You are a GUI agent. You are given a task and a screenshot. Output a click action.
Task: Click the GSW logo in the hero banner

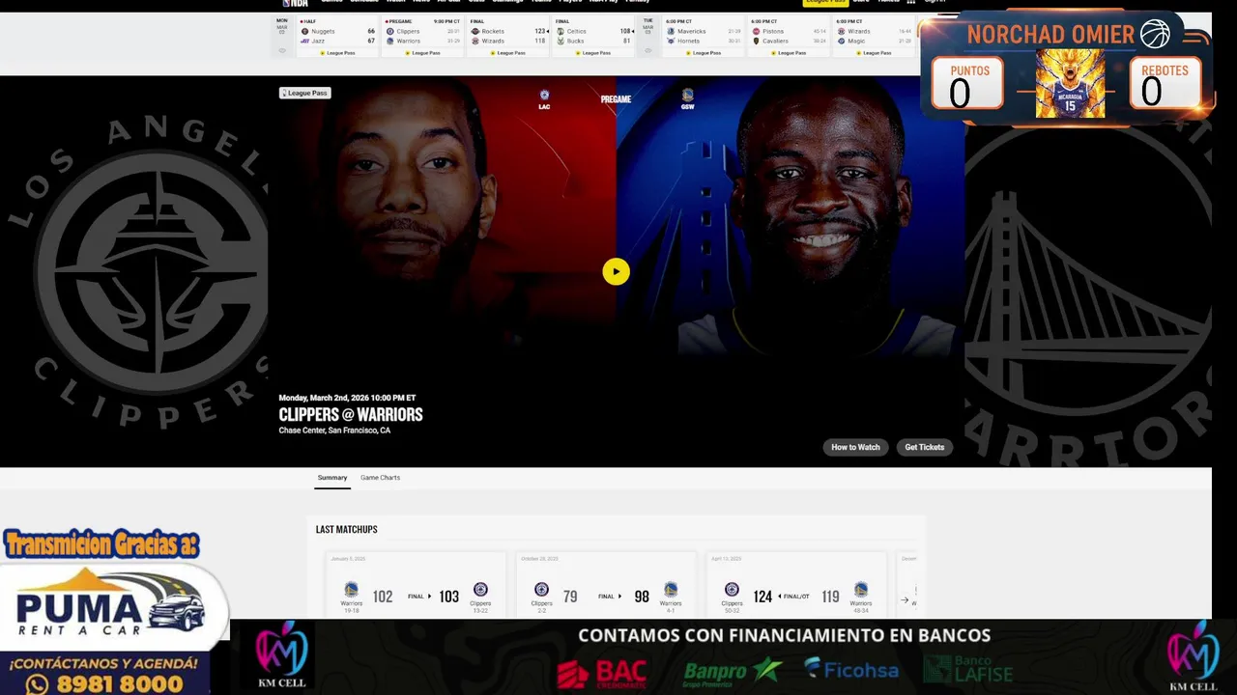coord(687,95)
